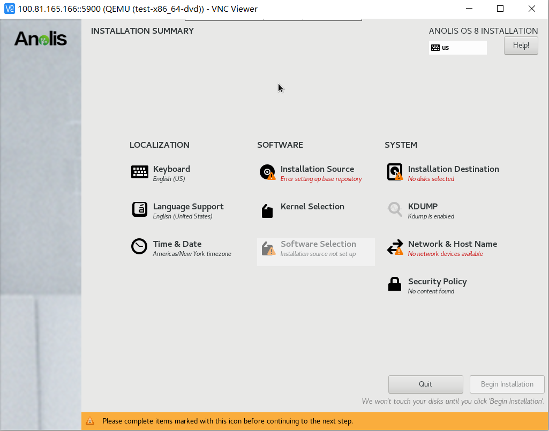The image size is (549, 431).
Task: Click the Begin Installation button
Action: point(507,384)
